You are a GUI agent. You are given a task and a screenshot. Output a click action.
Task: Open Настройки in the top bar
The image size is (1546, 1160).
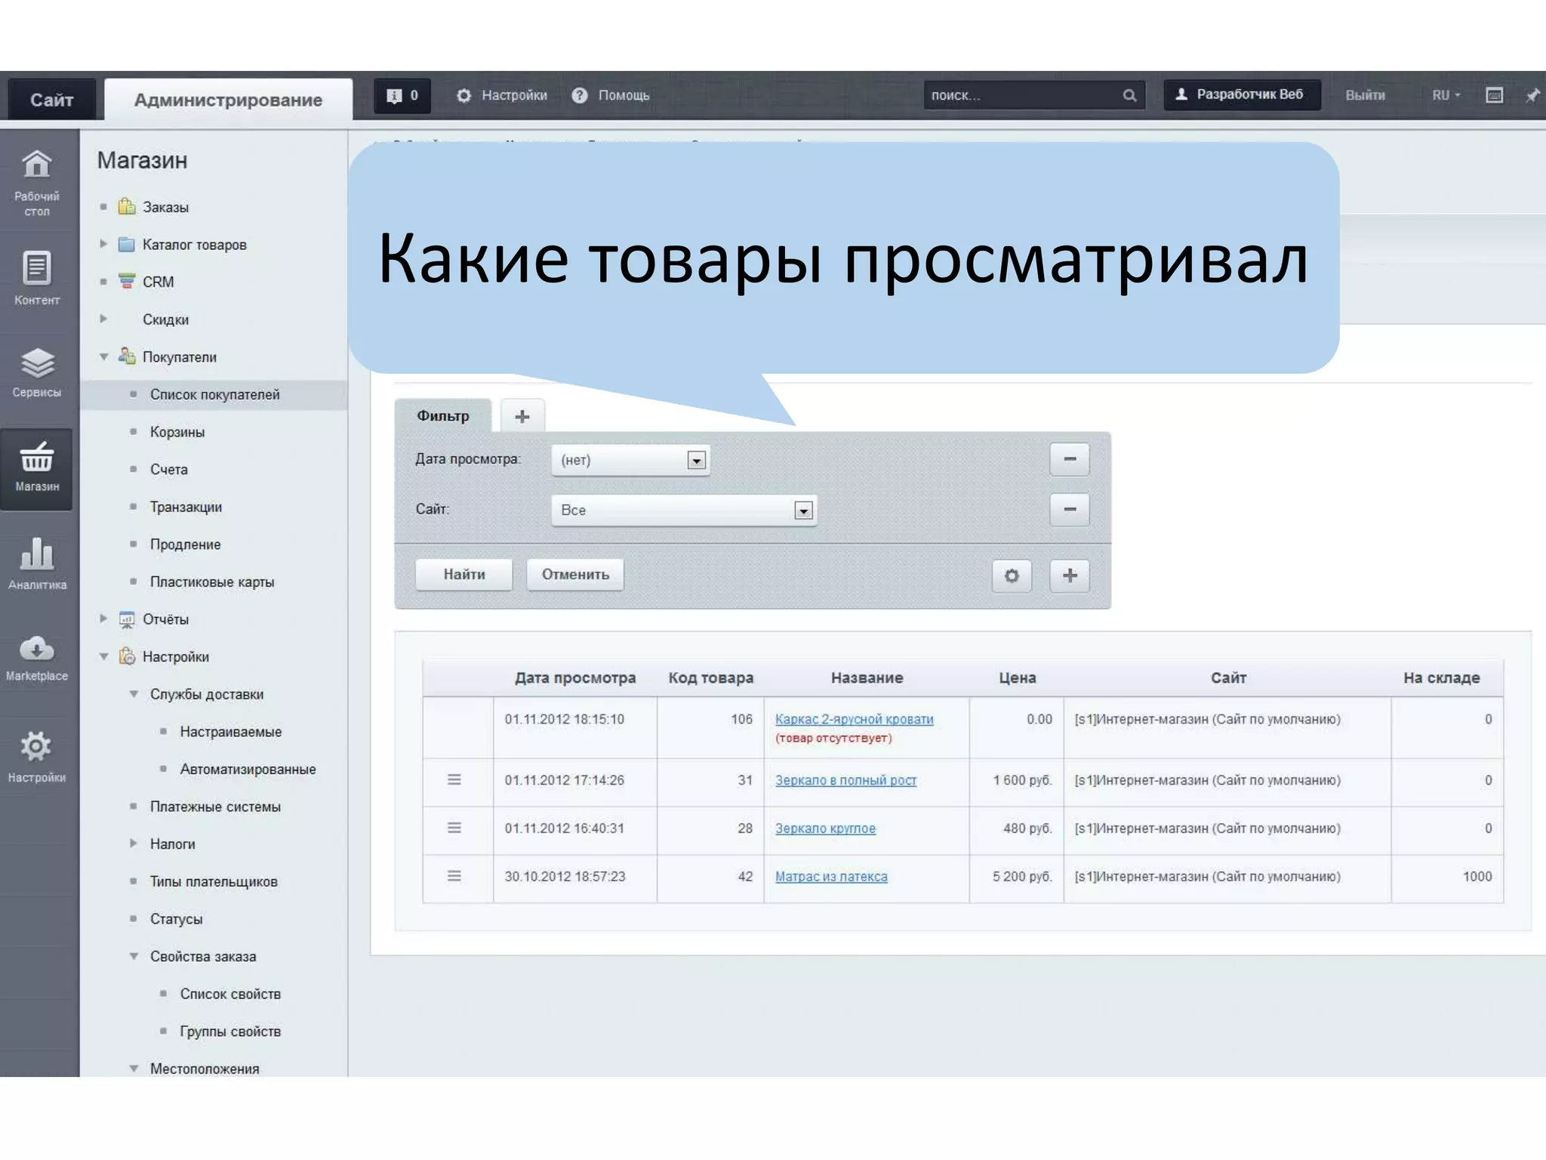click(502, 95)
